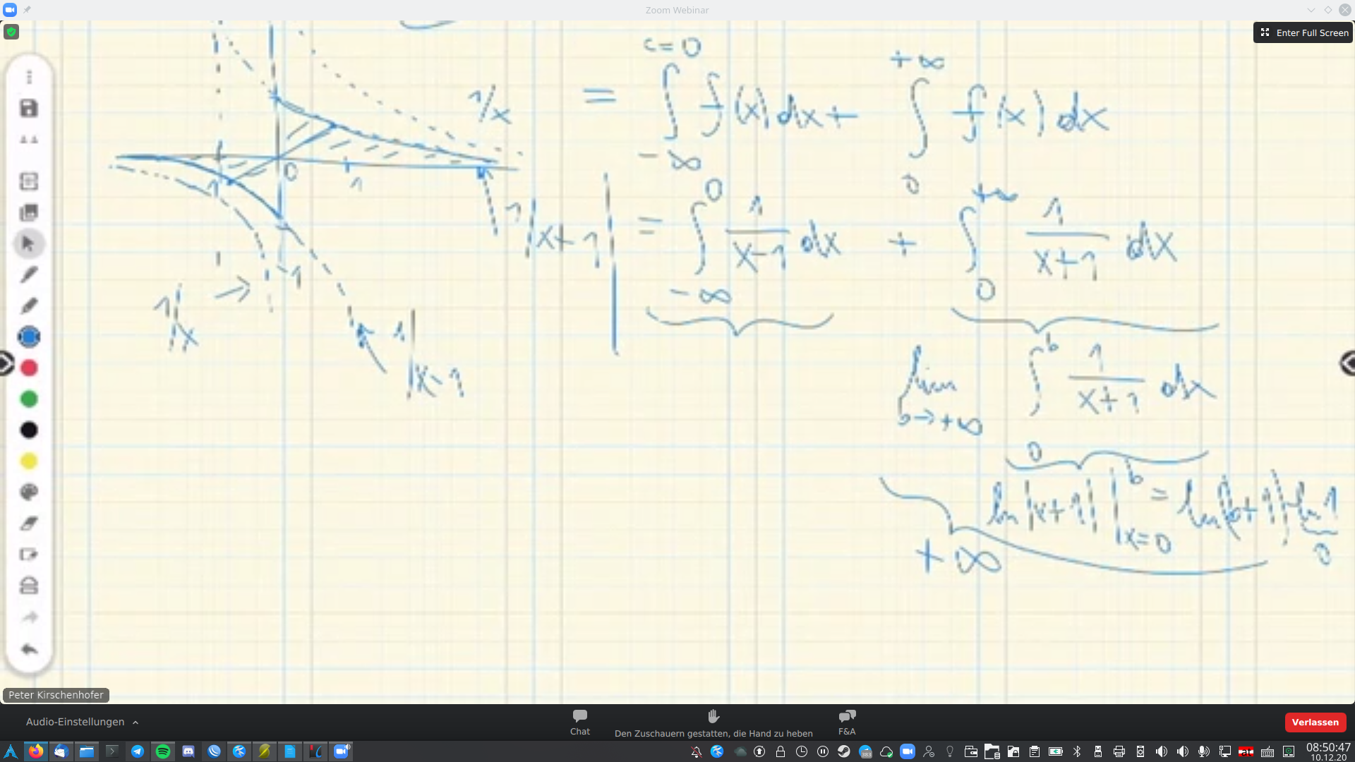Screen dimensions: 1355x762
Task: Select the pen drawing tool
Action: (x=29, y=274)
